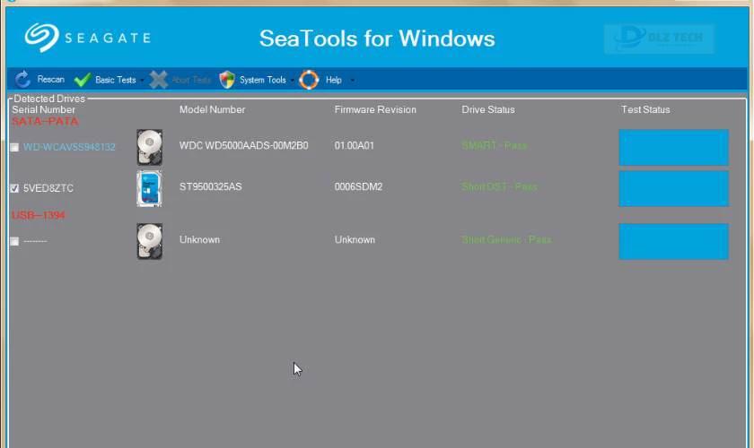Click the SeaTools for Windows title
This screenshot has width=754, height=448.
pyautogui.click(x=377, y=39)
